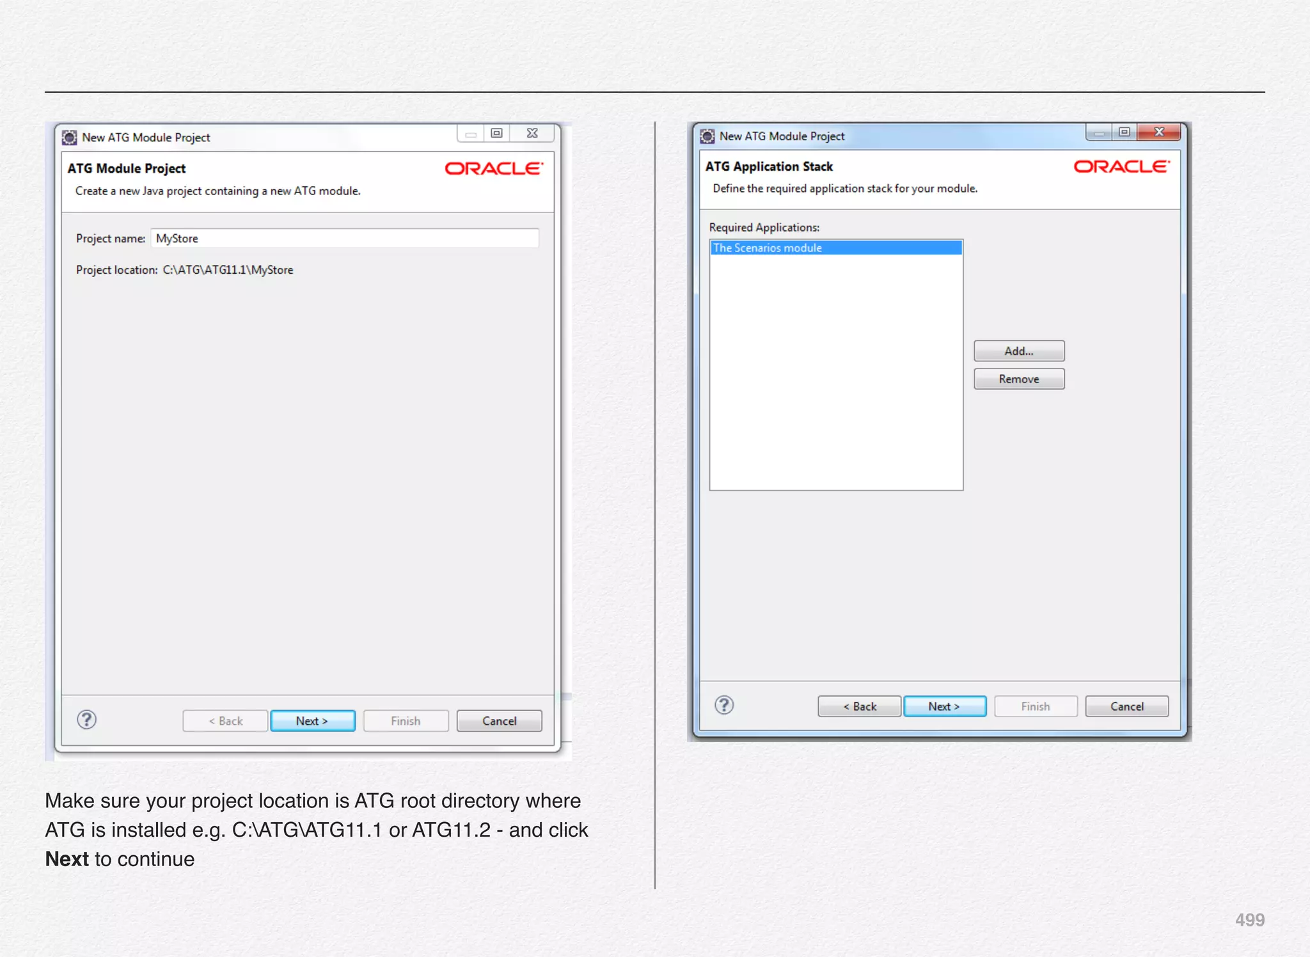Click Next in the ATG Application Stack dialog
1310x957 pixels.
coord(945,706)
